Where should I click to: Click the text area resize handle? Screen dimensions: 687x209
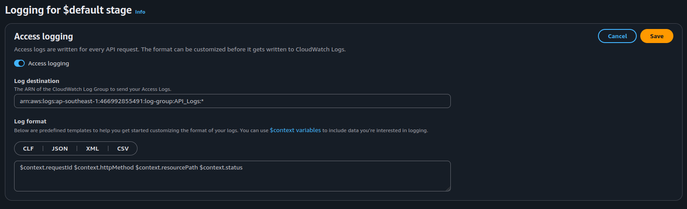(x=448, y=189)
